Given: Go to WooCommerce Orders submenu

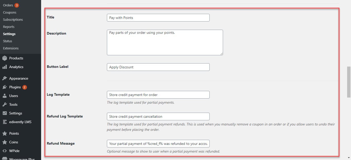Looking at the screenshot, I should tap(8, 5).
